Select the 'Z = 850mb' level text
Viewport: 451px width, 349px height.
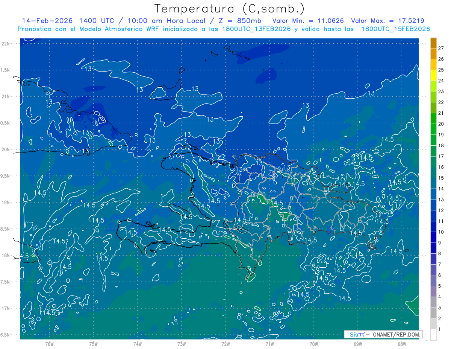240,21
